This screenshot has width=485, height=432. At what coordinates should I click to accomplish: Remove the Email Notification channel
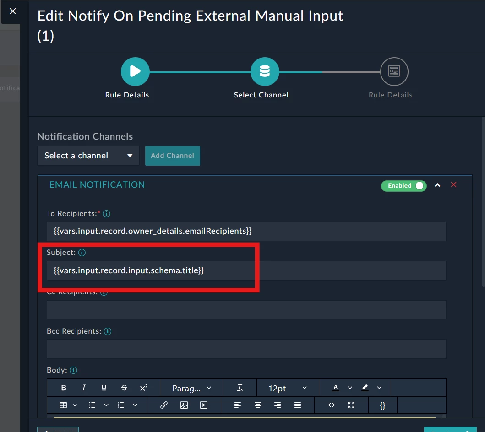pyautogui.click(x=454, y=184)
